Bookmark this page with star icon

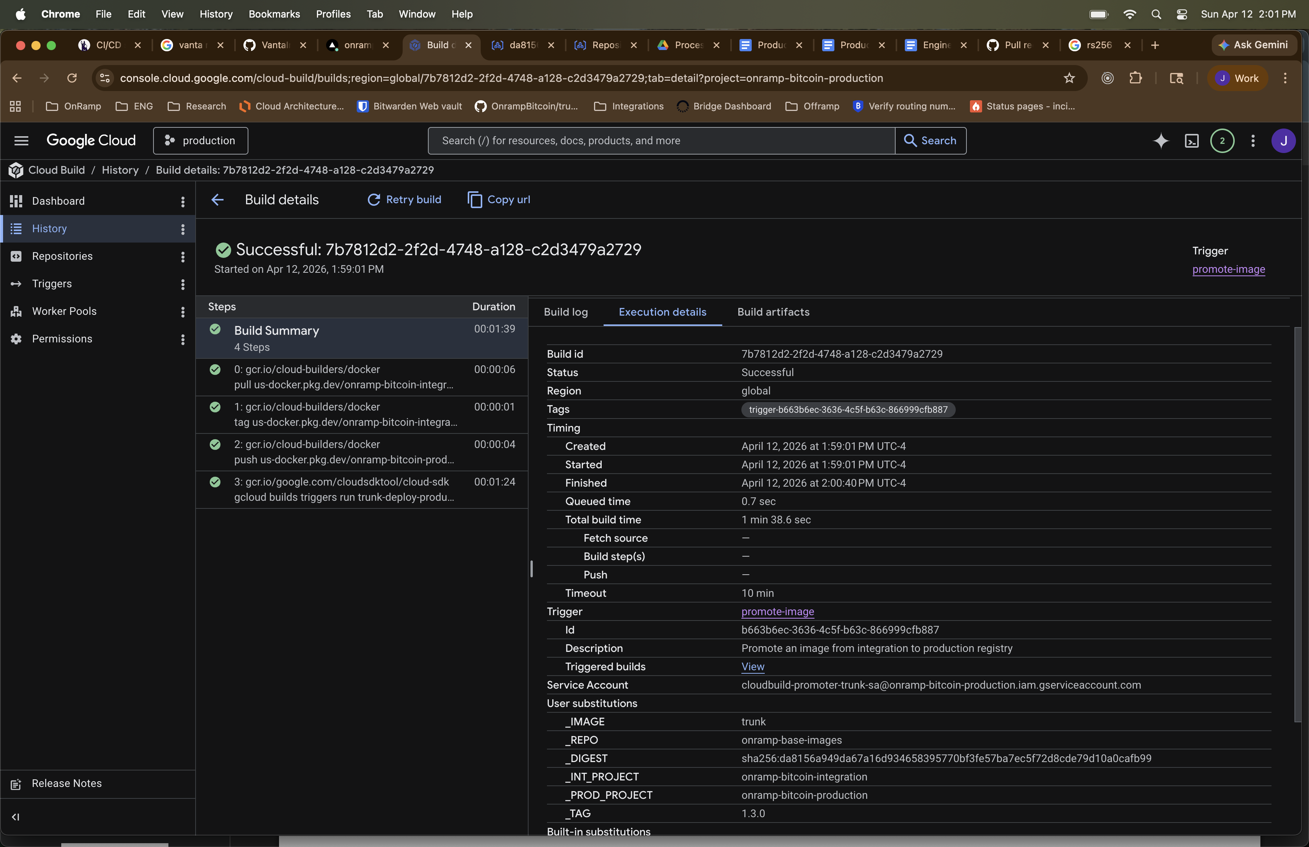(x=1069, y=78)
